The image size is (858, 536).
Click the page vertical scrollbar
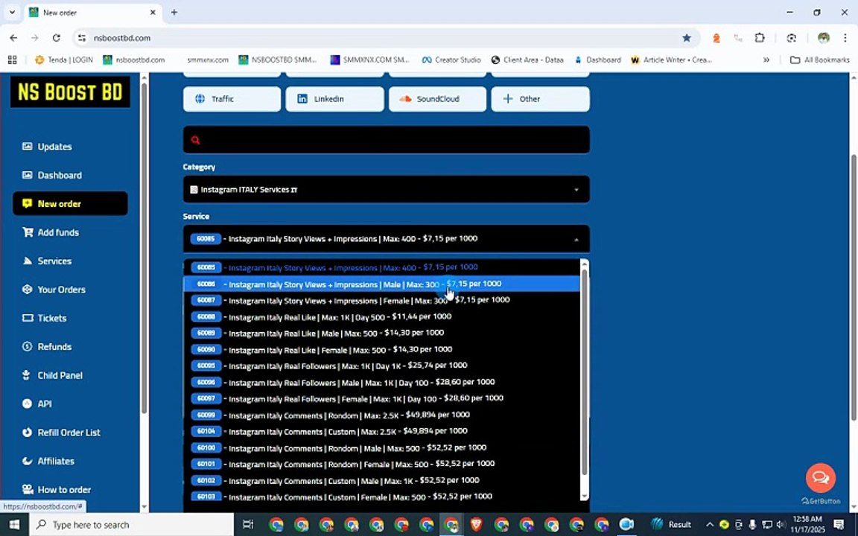(854, 287)
